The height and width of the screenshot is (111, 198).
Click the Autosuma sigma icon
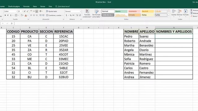tap(192, 10)
